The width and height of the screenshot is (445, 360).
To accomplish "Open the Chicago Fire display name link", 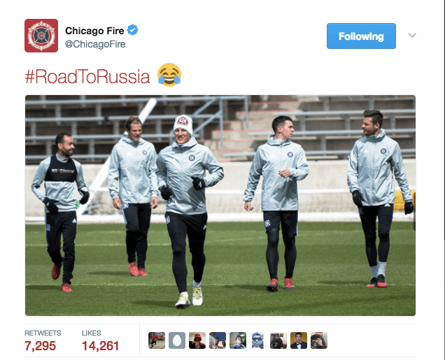I will pos(94,31).
